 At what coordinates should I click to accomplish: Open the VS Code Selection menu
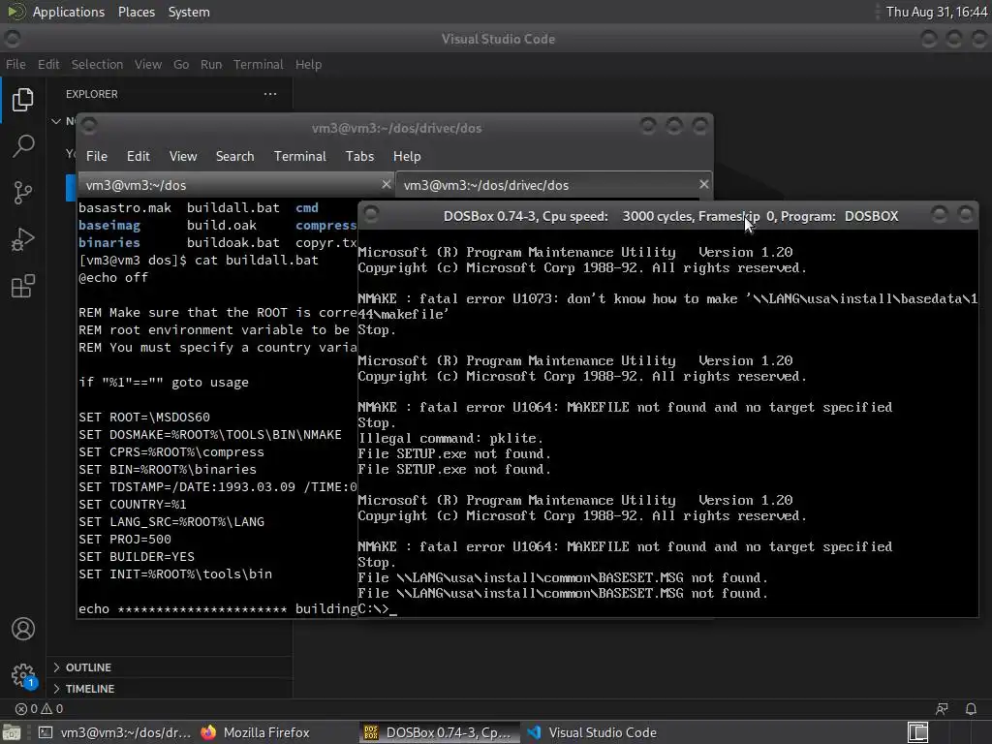pyautogui.click(x=97, y=65)
